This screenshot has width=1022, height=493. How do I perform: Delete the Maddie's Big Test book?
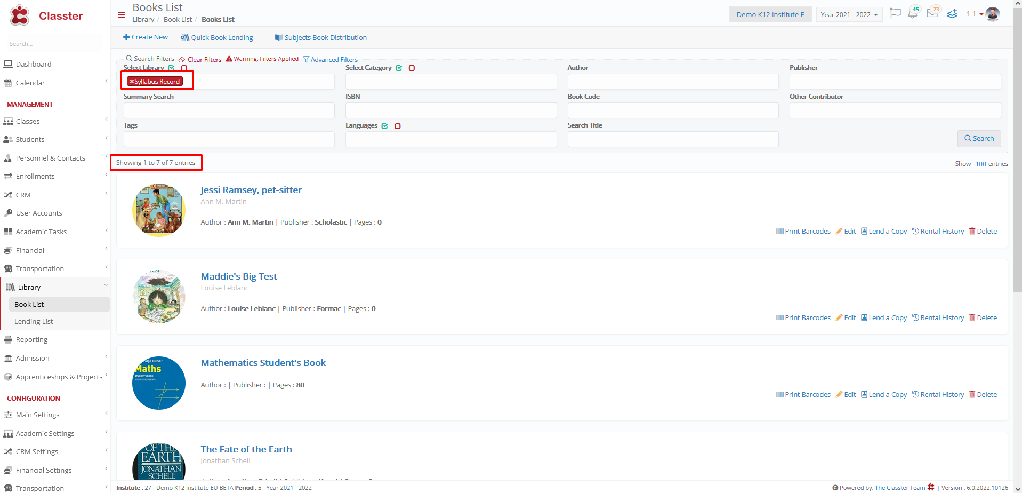click(983, 318)
